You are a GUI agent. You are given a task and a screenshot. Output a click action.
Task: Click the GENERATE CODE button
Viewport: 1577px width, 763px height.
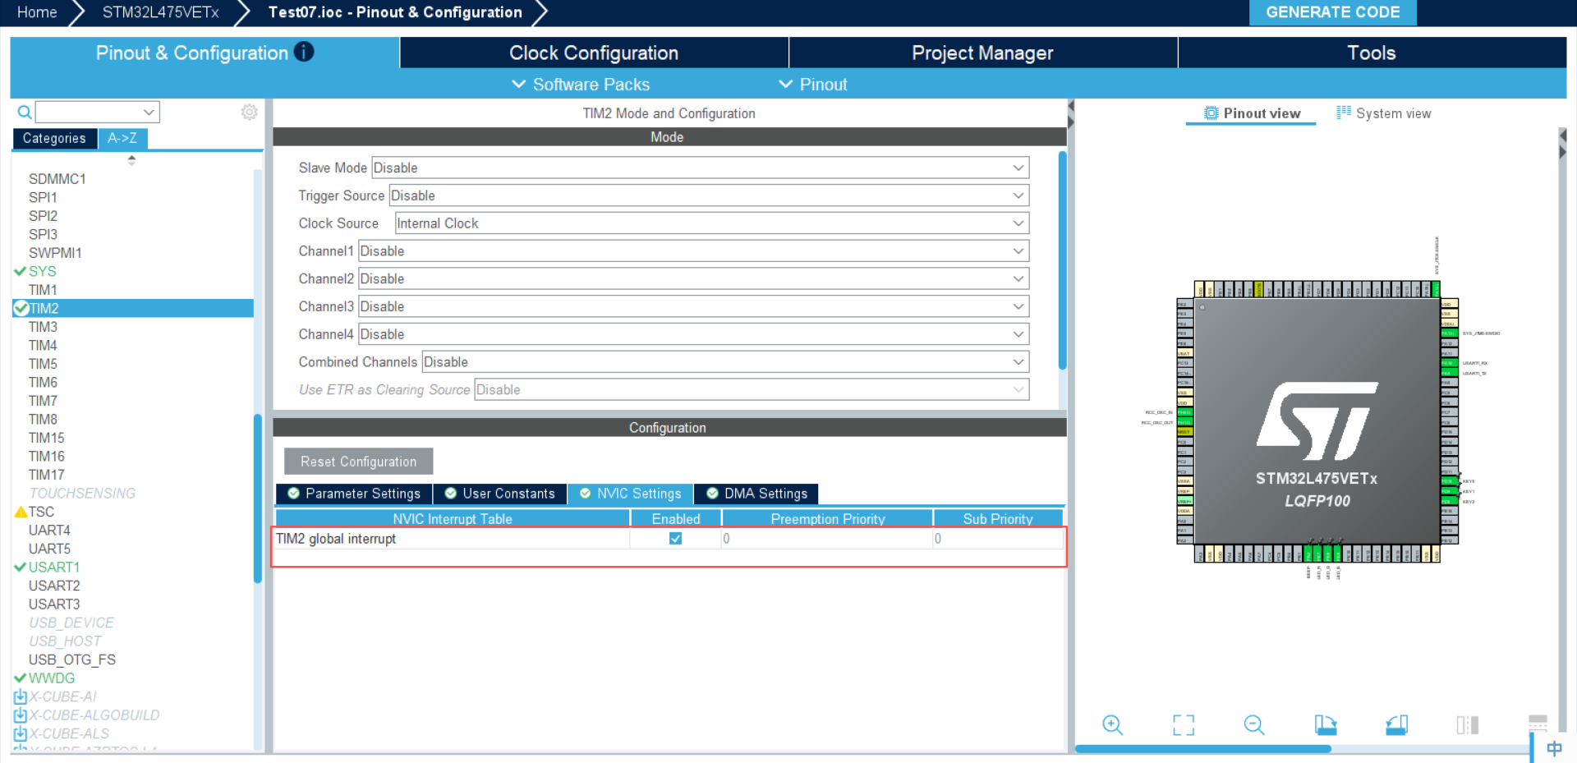(1332, 12)
